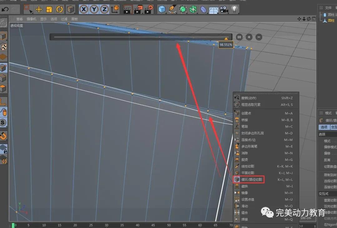Screen dimensions: 337x228
Task: Open the 显示 viewport menu
Action: [x=43, y=19]
